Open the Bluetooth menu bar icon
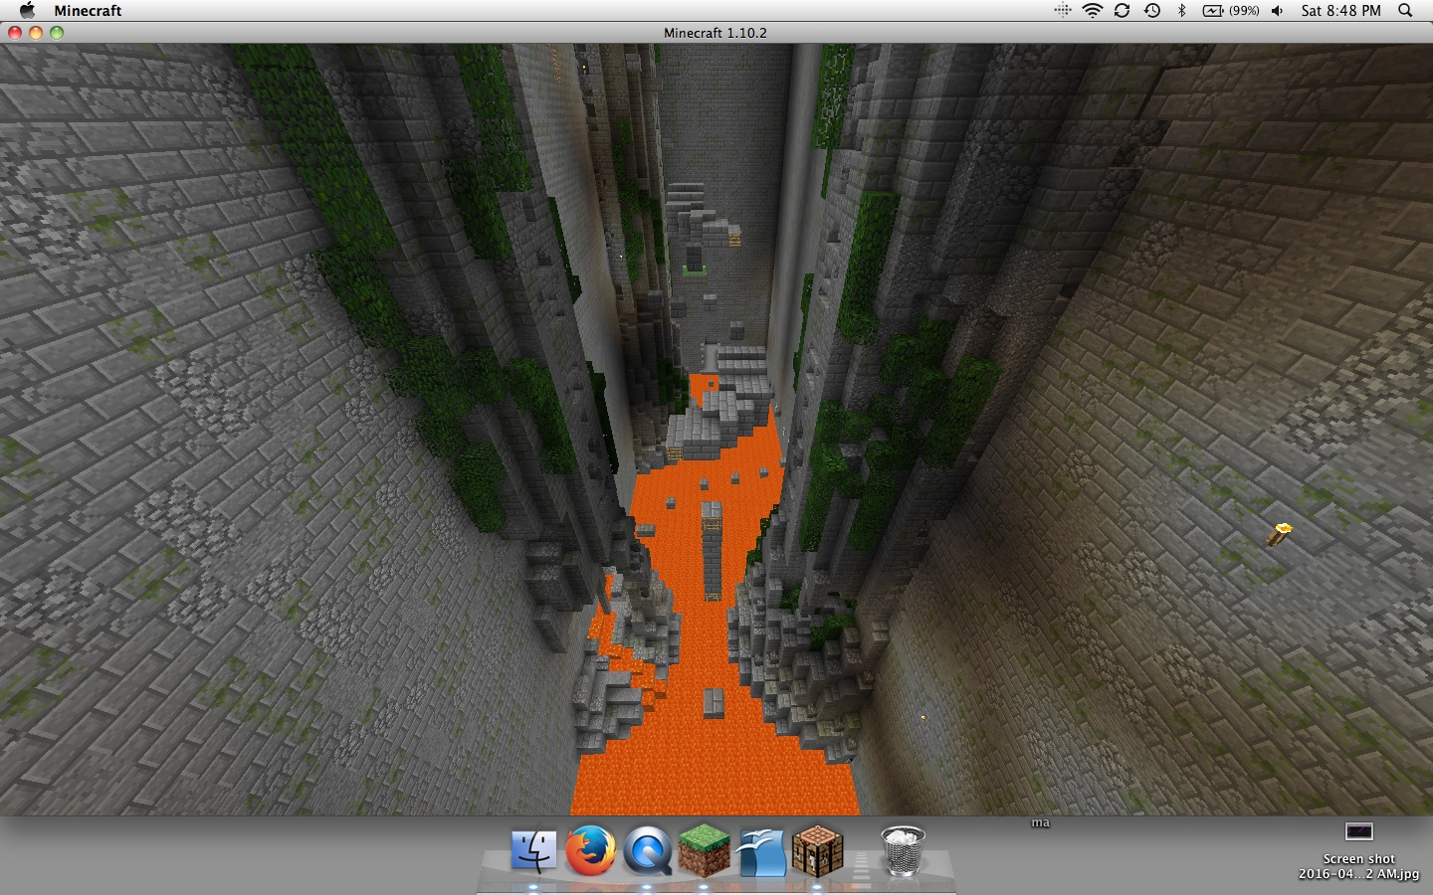Screen dimensions: 1433x895 click(1182, 10)
